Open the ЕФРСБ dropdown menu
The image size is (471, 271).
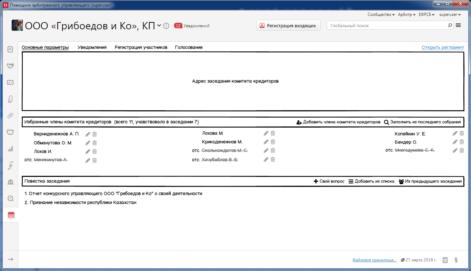(427, 14)
